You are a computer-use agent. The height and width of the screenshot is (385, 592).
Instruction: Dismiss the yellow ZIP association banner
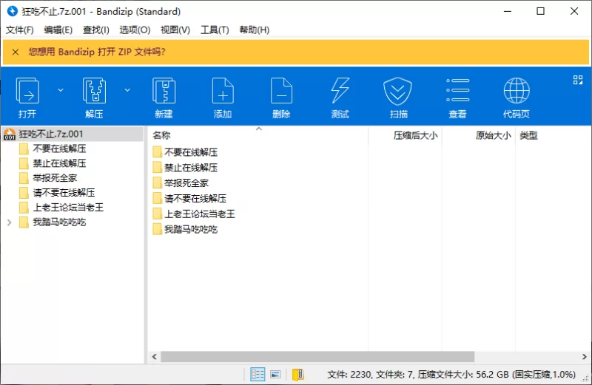[x=16, y=52]
